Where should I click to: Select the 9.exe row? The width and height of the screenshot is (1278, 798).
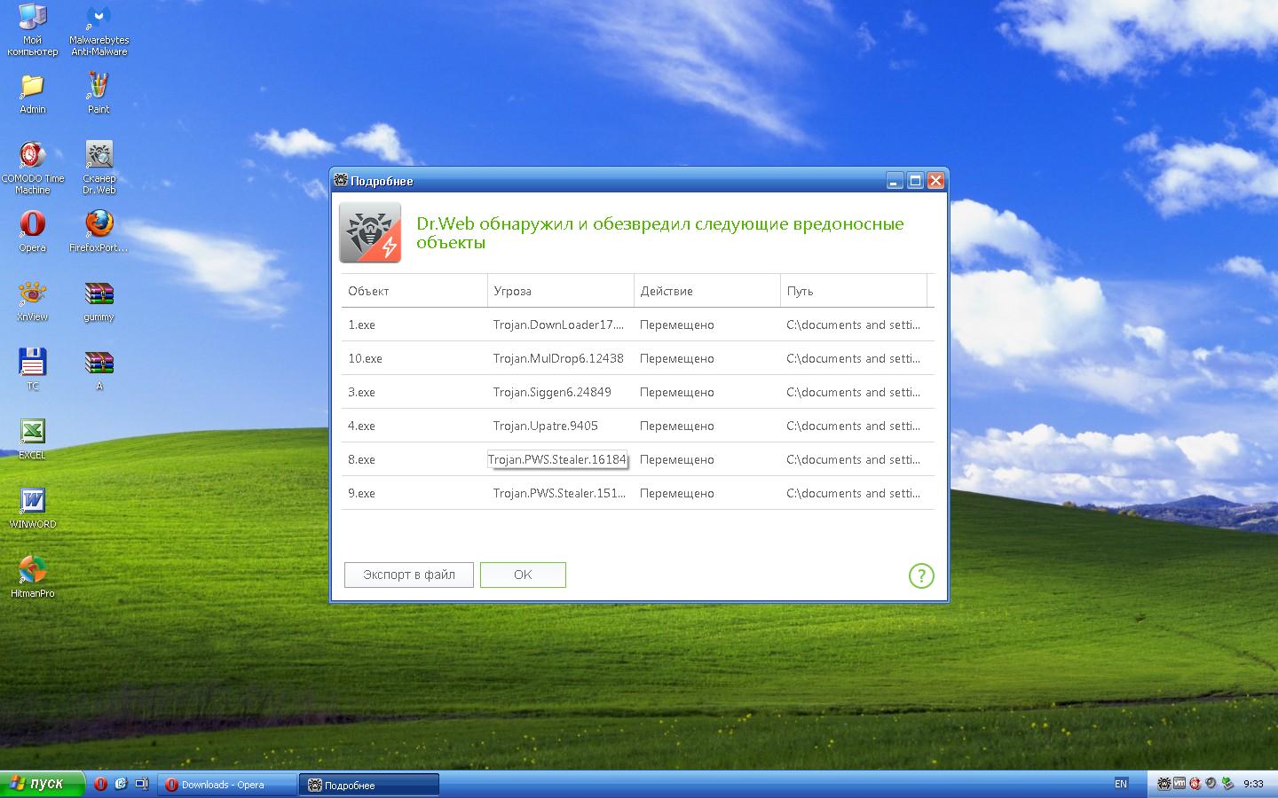pyautogui.click(x=637, y=493)
